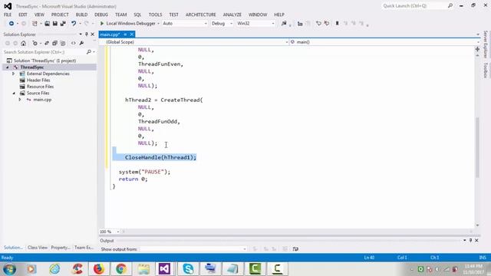The width and height of the screenshot is (491, 276).
Task: Open Firefox from the taskbar
Action: [99, 269]
